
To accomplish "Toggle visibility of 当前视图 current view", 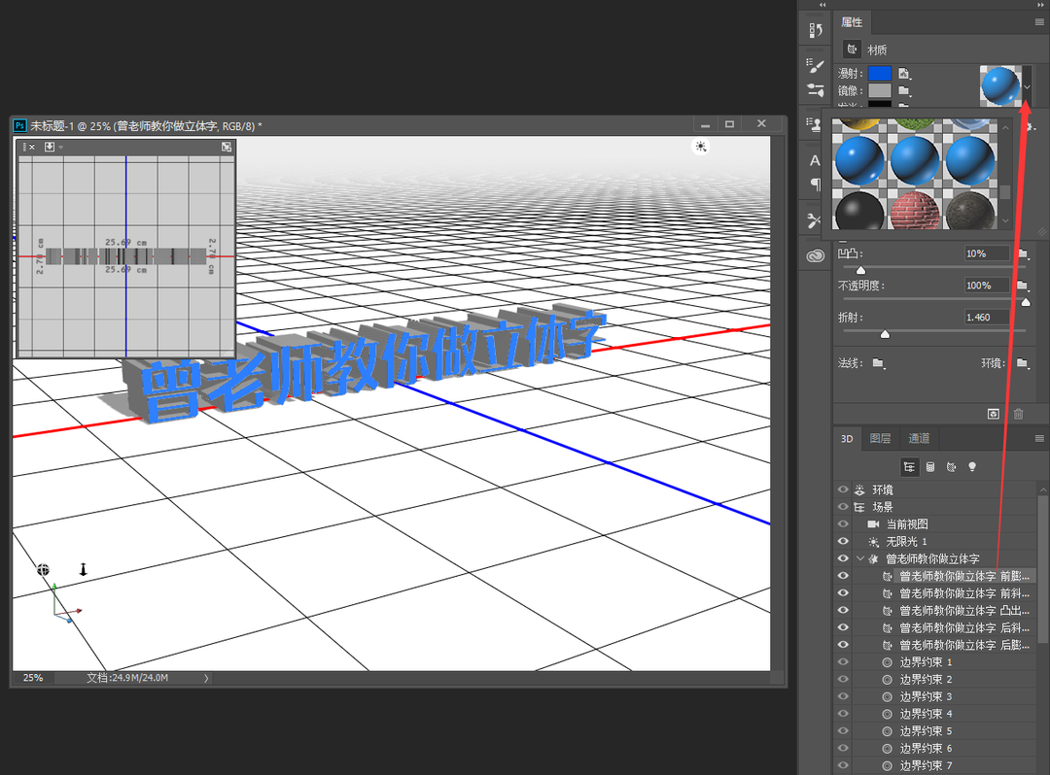I will (x=843, y=524).
